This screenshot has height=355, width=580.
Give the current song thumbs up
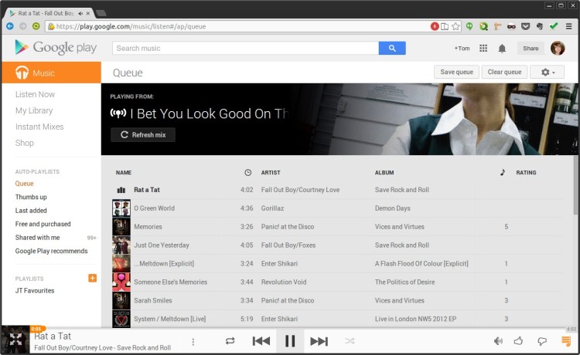[x=519, y=341]
